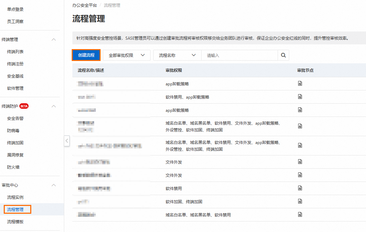
Task: Click the 请输入 search input field
Action: click(x=240, y=56)
